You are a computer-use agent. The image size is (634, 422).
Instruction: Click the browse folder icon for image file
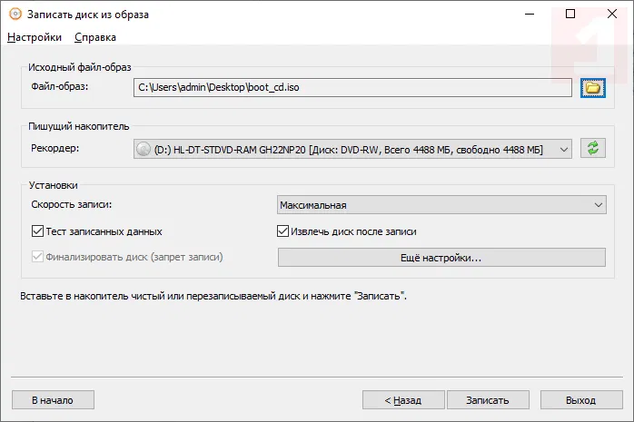point(593,87)
